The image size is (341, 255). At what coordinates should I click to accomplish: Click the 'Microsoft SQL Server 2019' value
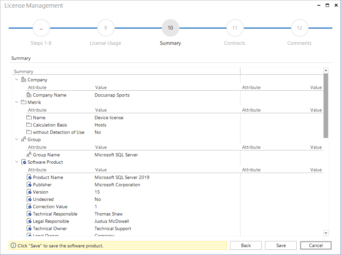[x=122, y=177]
